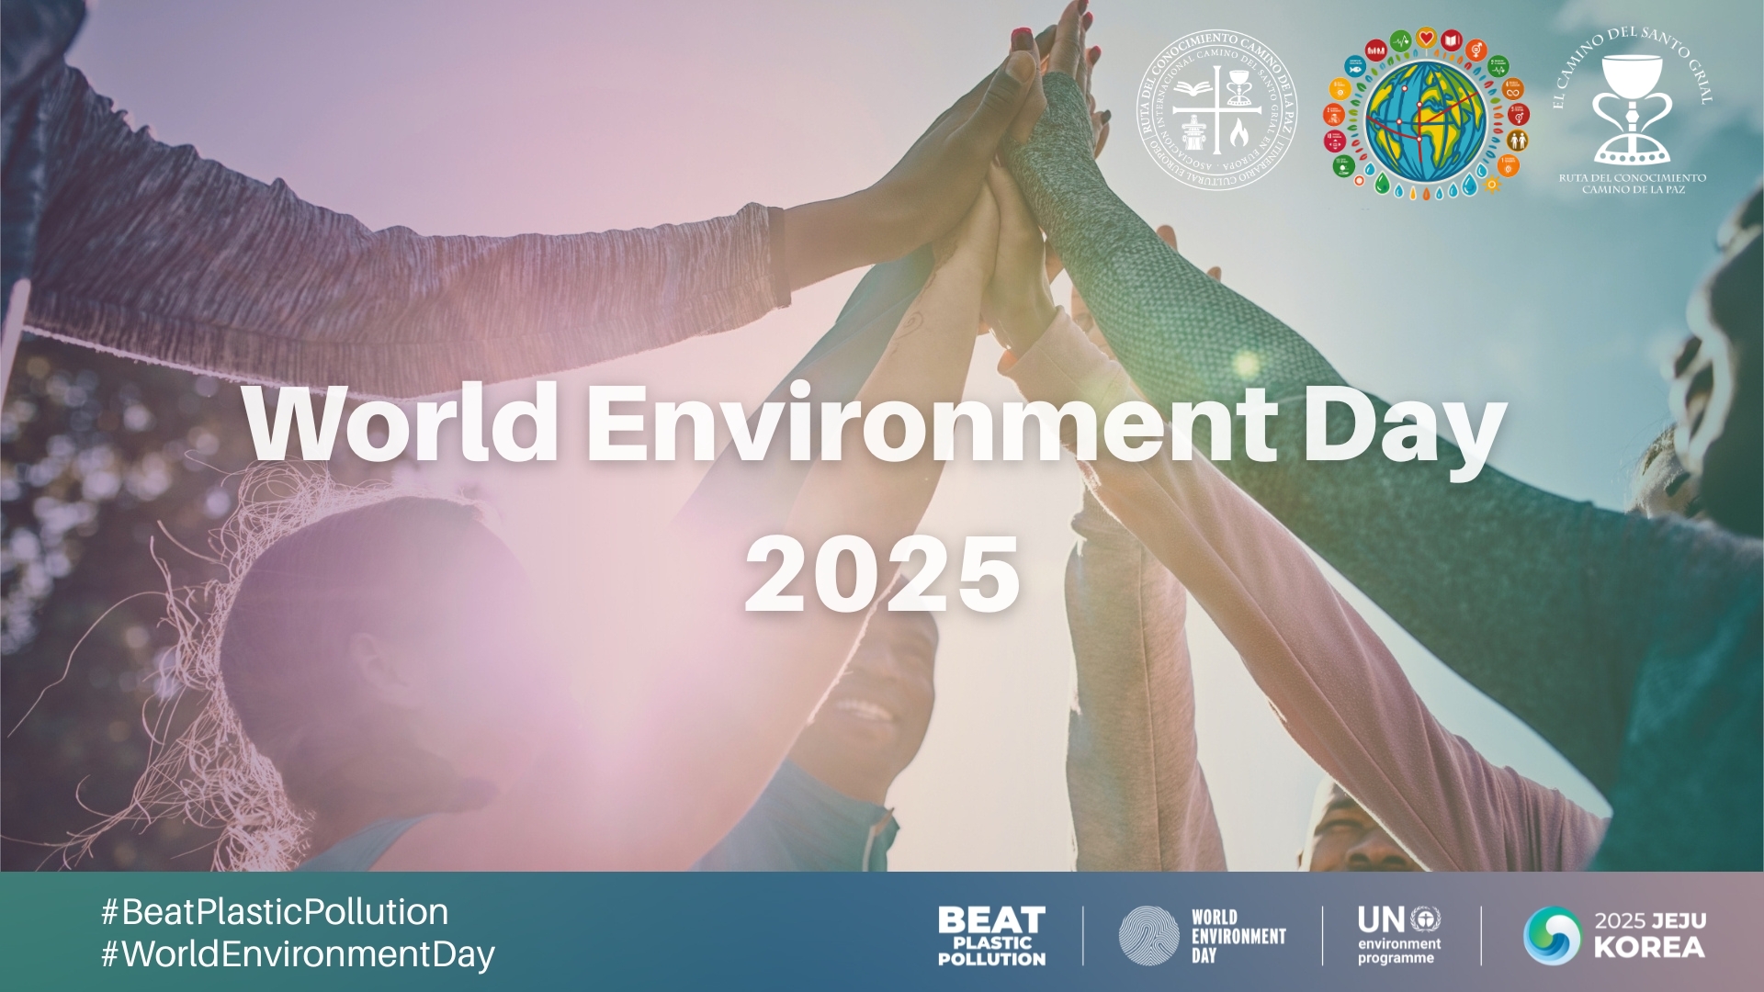
Task: Click the 2025 JEJU KOREA text
Action: click(1650, 935)
